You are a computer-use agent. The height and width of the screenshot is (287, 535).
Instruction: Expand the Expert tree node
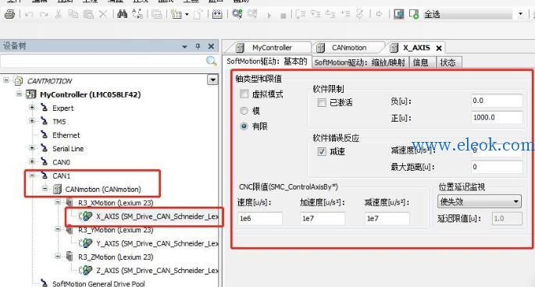[32, 108]
